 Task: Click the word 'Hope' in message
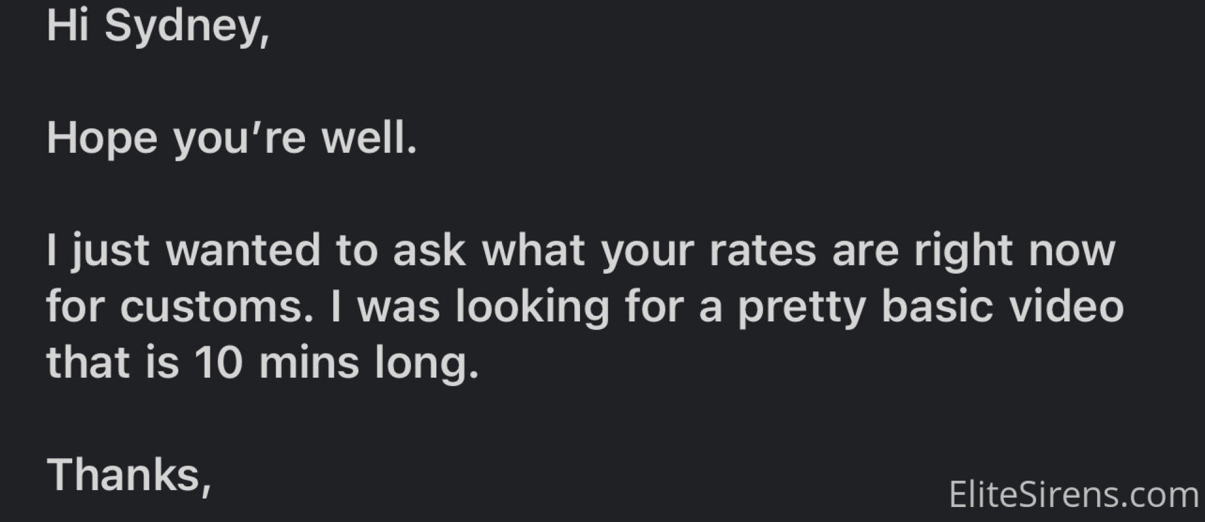(102, 138)
